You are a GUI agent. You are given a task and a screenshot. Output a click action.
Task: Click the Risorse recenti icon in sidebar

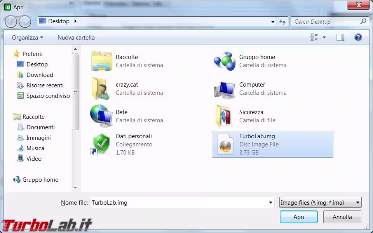pyautogui.click(x=20, y=85)
